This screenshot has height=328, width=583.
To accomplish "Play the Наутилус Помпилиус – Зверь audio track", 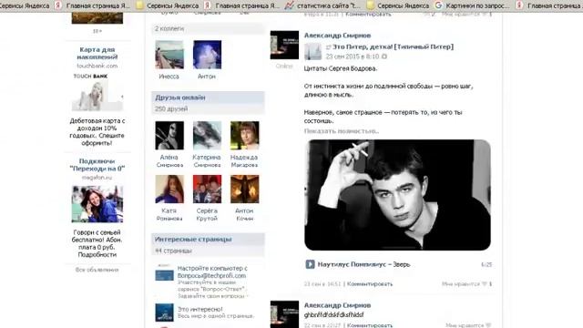I will pyautogui.click(x=310, y=264).
